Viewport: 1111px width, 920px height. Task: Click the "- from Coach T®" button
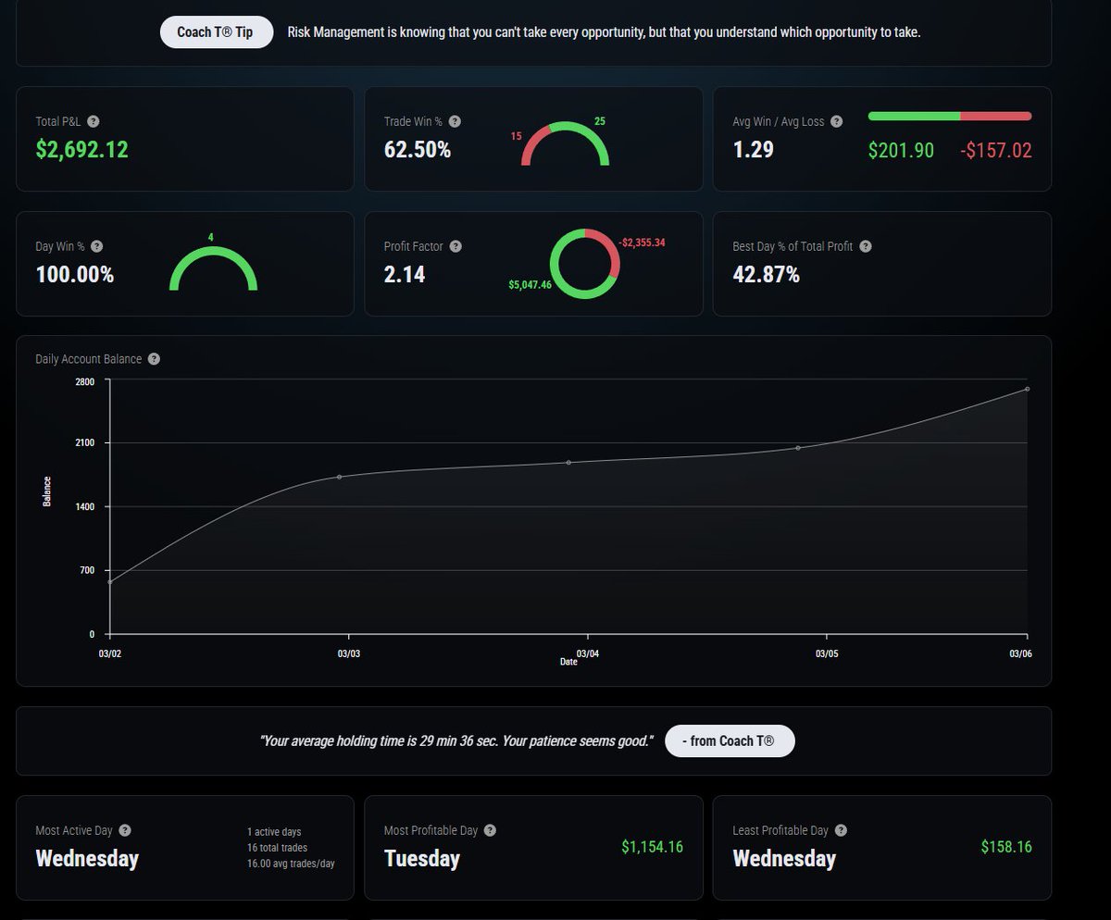click(730, 740)
